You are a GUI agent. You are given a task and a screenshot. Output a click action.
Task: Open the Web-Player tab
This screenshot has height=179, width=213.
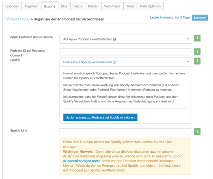pos(112,6)
